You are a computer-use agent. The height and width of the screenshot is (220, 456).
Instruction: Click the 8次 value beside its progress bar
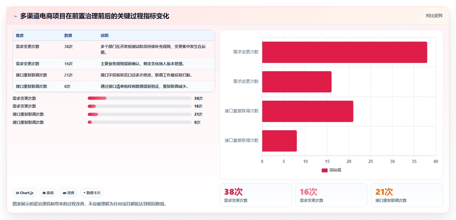coord(198,122)
